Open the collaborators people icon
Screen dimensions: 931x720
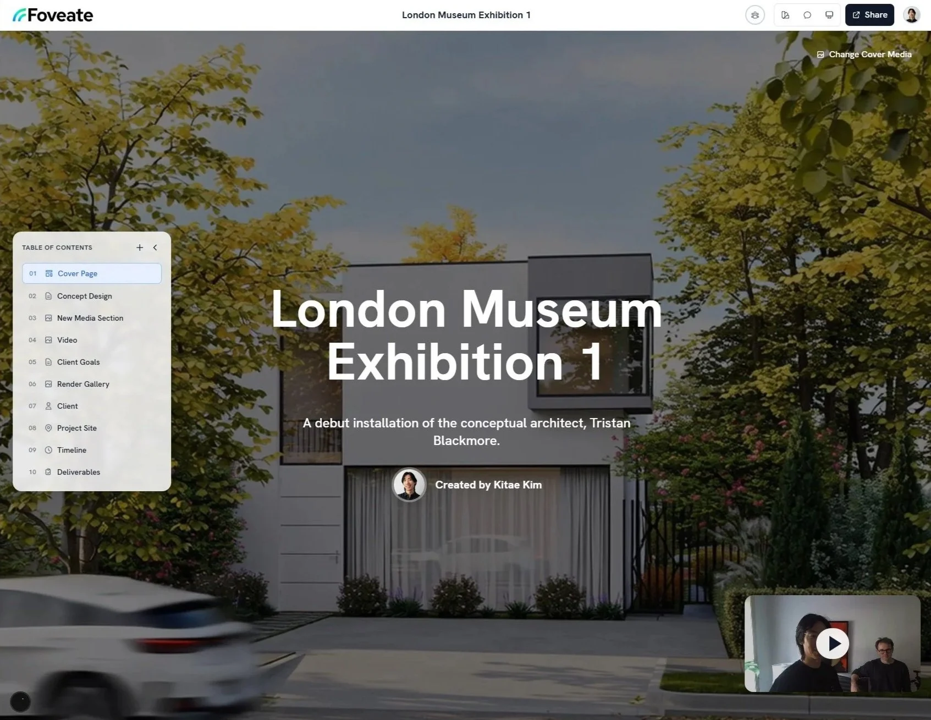(x=755, y=15)
